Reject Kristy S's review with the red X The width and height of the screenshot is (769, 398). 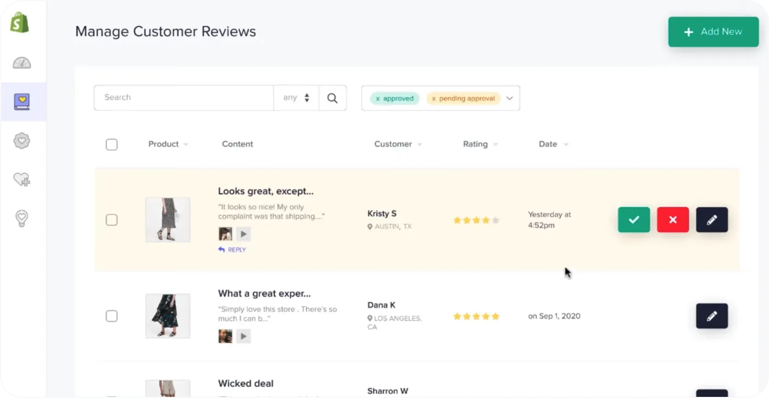tap(672, 219)
